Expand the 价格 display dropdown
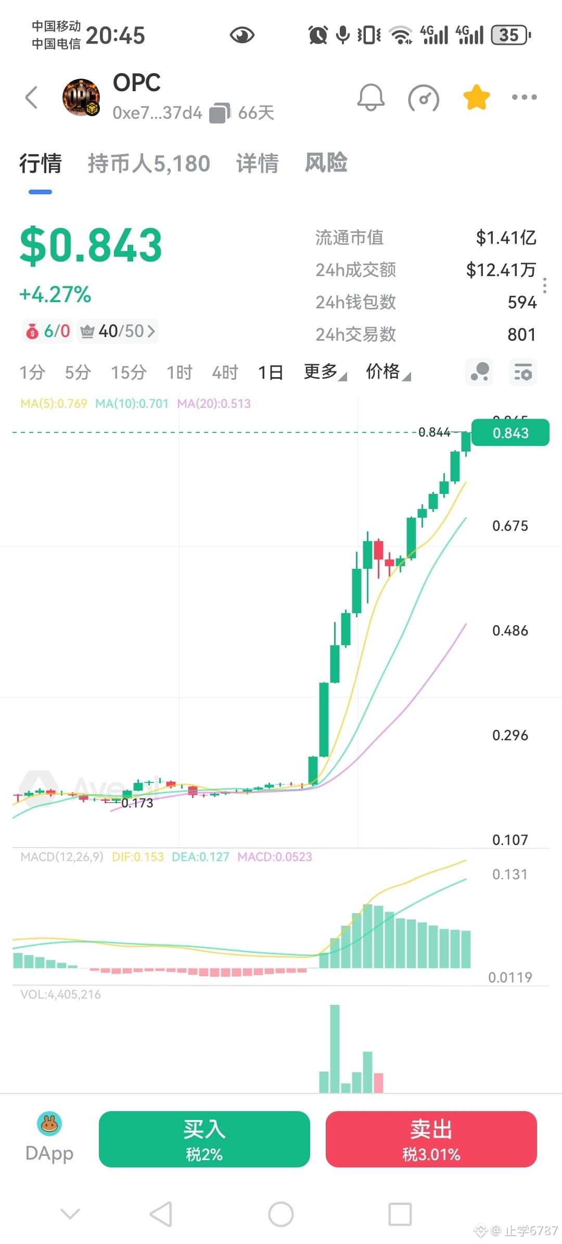 click(x=388, y=372)
